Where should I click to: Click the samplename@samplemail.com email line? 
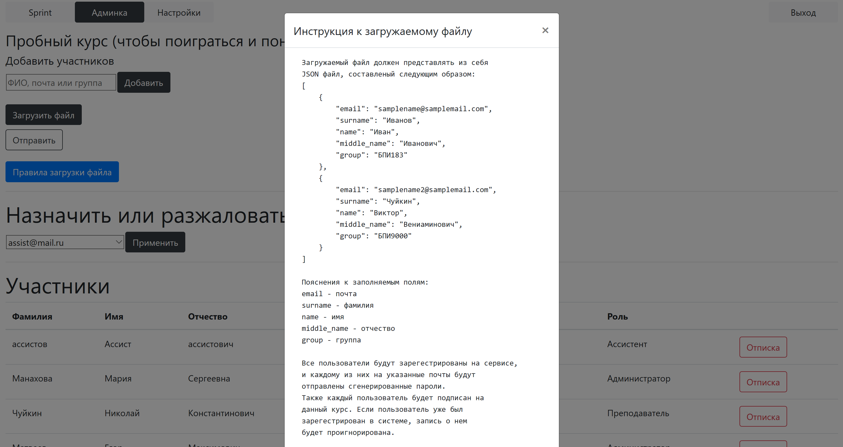coord(414,109)
